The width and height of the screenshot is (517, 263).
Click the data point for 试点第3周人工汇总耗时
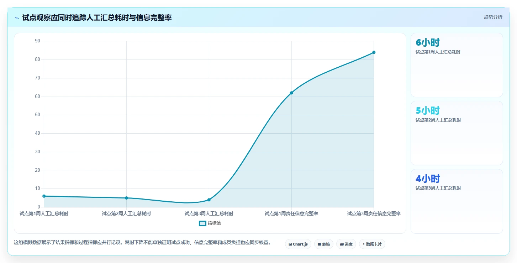209,200
